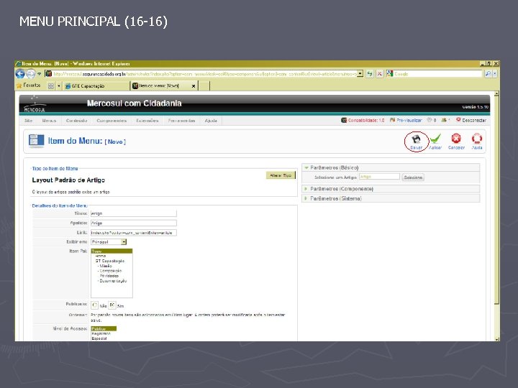This screenshot has height=388, width=518.
Task: Select Missão in the Item Pai list
Action: point(105,266)
